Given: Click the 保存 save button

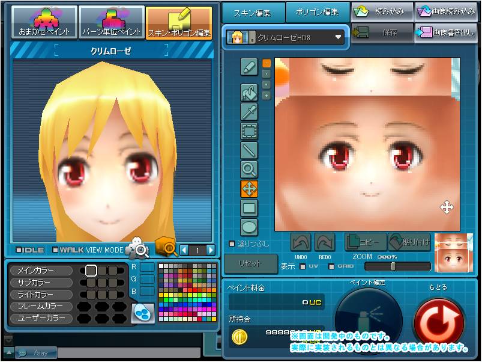Looking at the screenshot, I should [382, 32].
